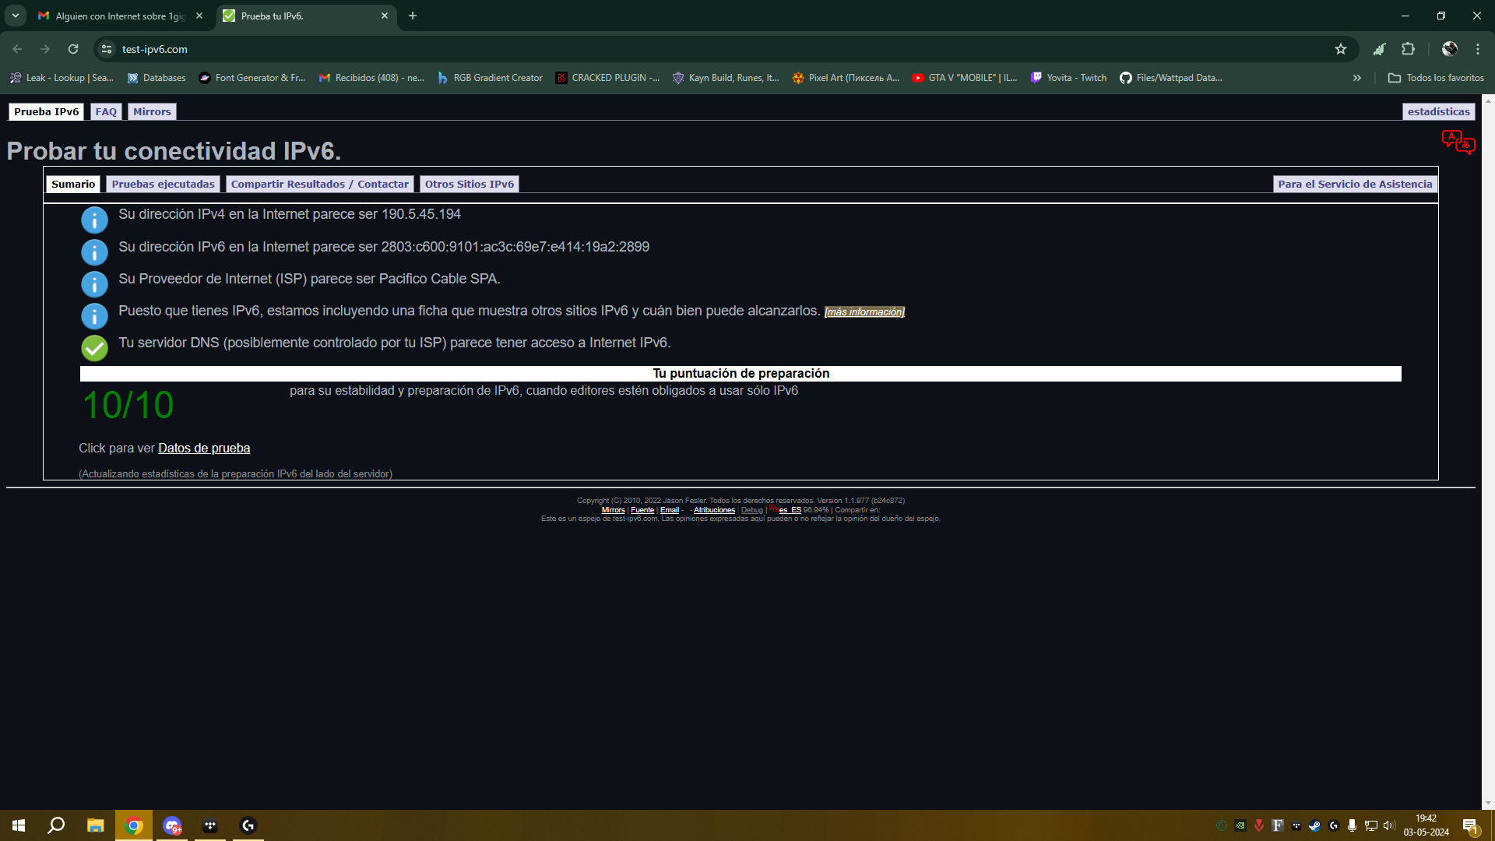Viewport: 1495px width, 841px height.
Task: Click the Datos de prueba link
Action: [203, 449]
